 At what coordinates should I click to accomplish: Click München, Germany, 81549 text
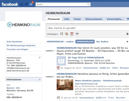click(x=20, y=90)
